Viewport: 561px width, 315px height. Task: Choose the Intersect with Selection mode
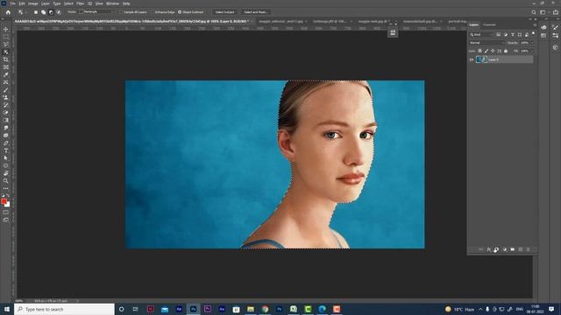pos(59,12)
